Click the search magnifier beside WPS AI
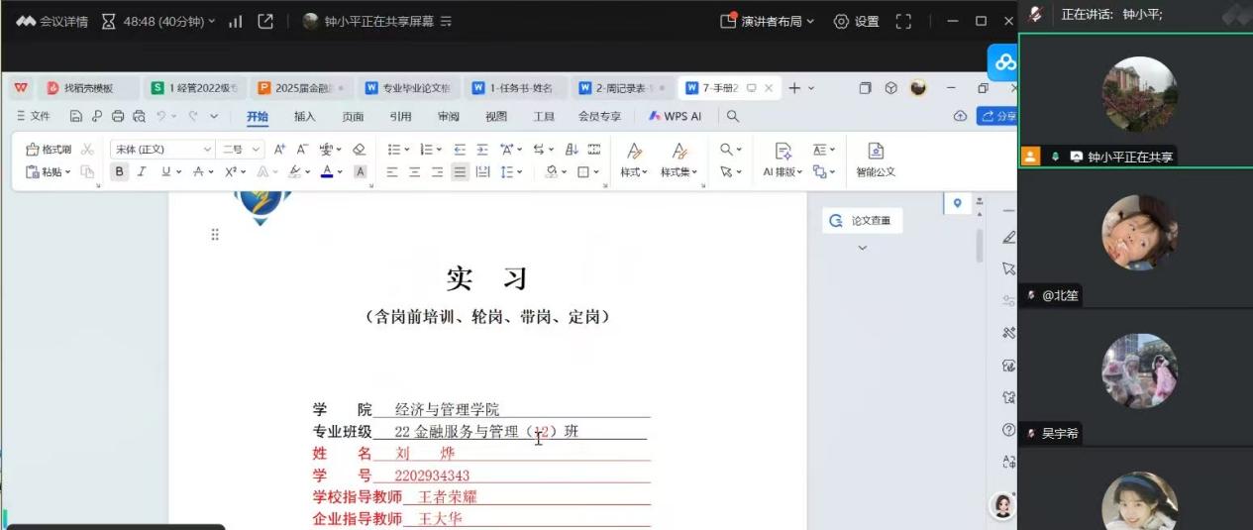 733,116
